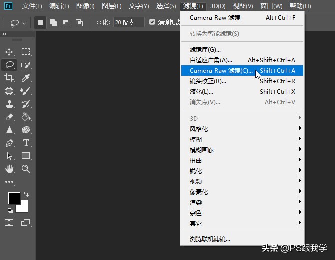Select the Patch tool
Image resolution: width=335 pixels, height=260 pixels.
(9, 91)
